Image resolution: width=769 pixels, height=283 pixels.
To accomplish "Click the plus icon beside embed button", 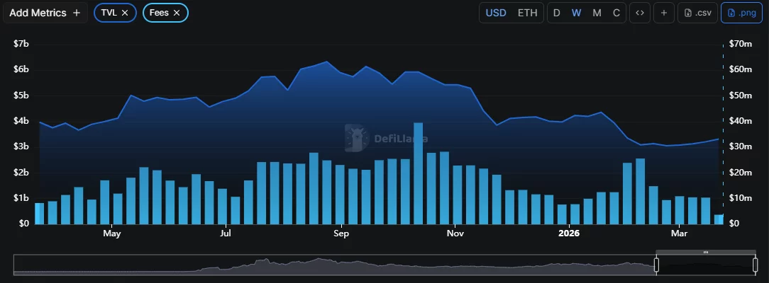I will (664, 13).
